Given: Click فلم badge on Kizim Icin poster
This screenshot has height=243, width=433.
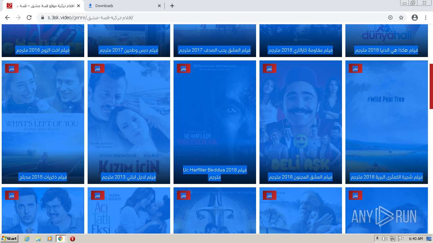Looking at the screenshot, I should [97, 69].
